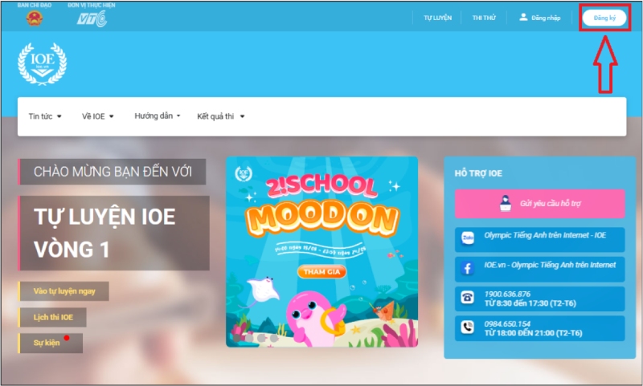Screen dimensions: 643x386
Task: Click the HỖ TRỢ IOE heading
Action: point(478,173)
